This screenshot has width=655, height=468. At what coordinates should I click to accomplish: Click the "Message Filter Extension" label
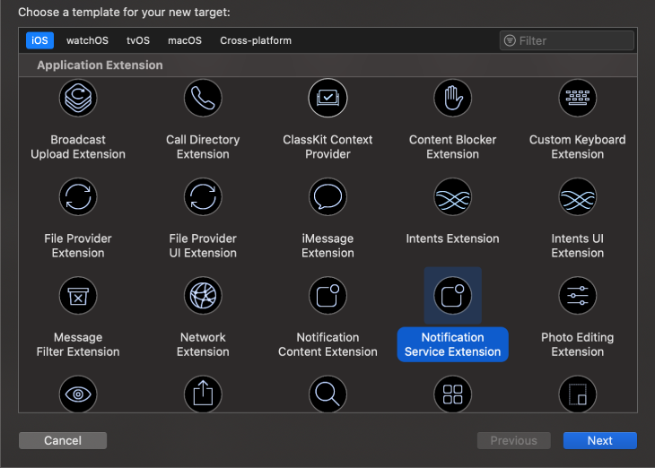[x=78, y=344]
